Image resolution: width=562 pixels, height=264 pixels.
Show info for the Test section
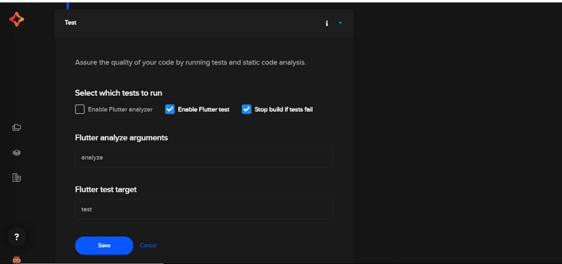pos(326,23)
